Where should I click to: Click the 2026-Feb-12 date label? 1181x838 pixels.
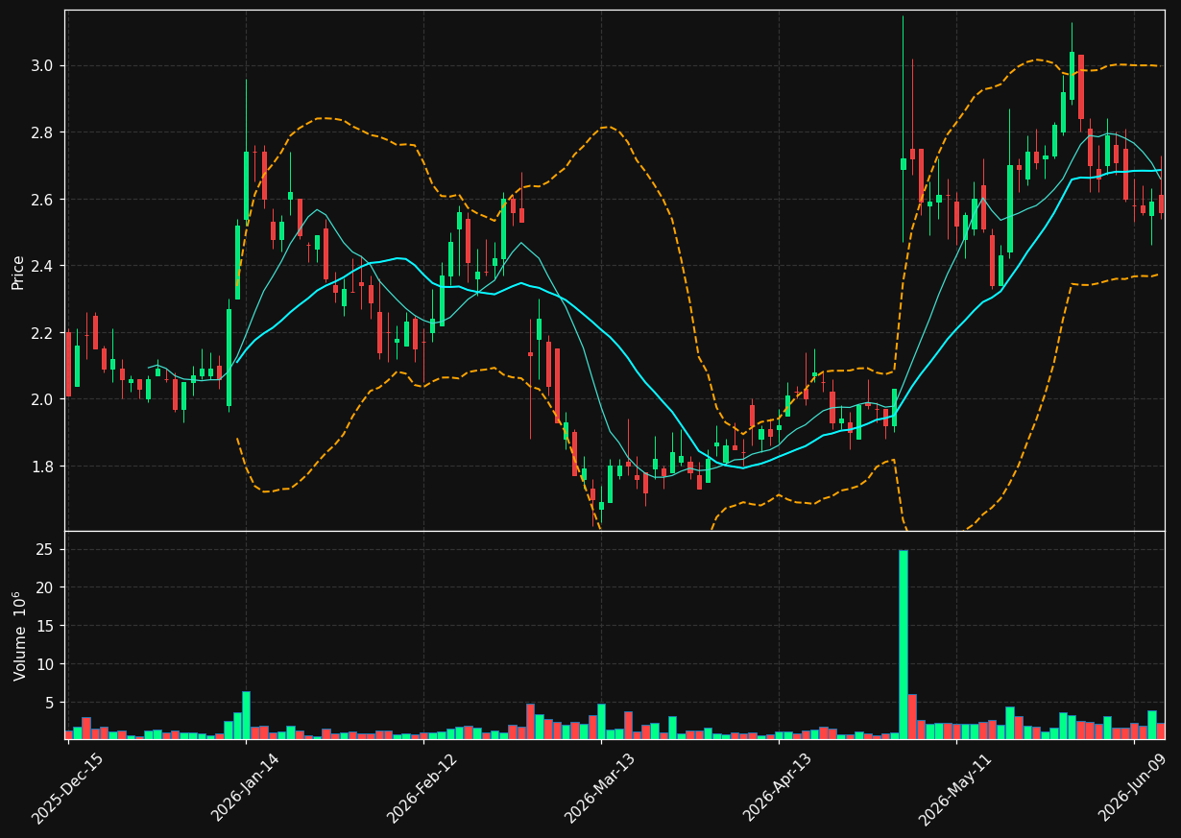point(422,788)
